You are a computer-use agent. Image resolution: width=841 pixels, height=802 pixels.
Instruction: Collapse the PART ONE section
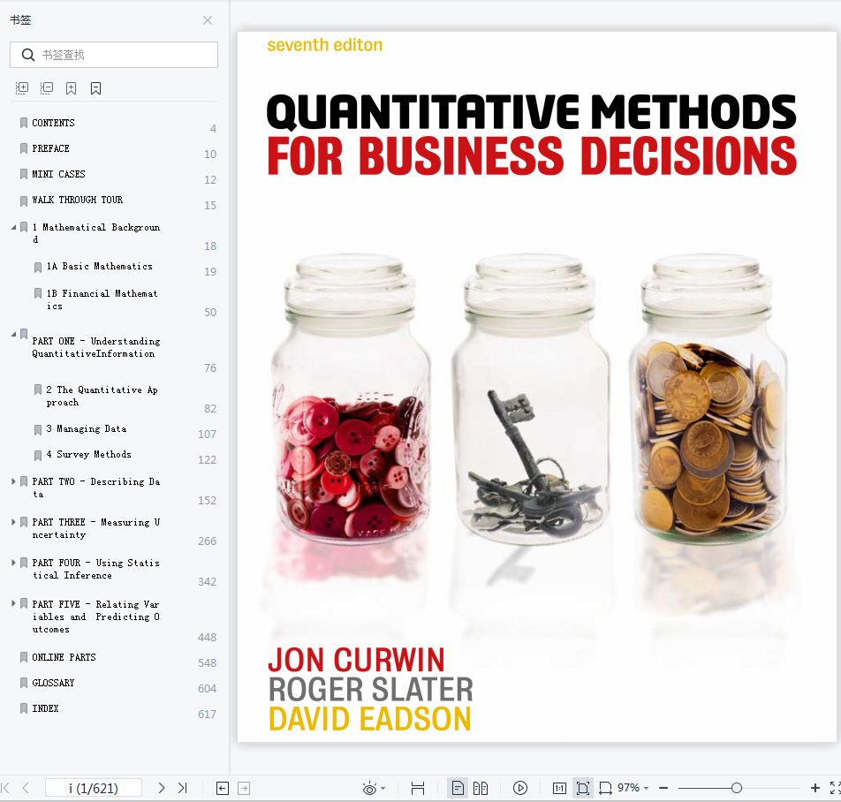click(13, 334)
